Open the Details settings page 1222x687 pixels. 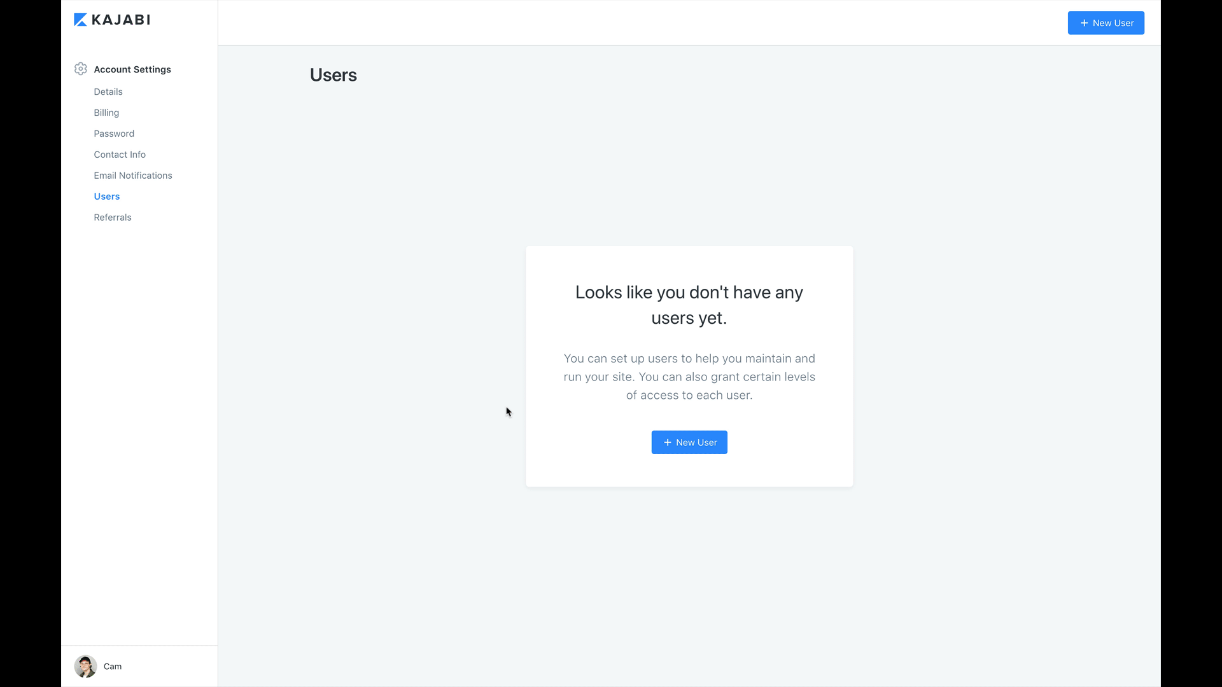pyautogui.click(x=108, y=92)
